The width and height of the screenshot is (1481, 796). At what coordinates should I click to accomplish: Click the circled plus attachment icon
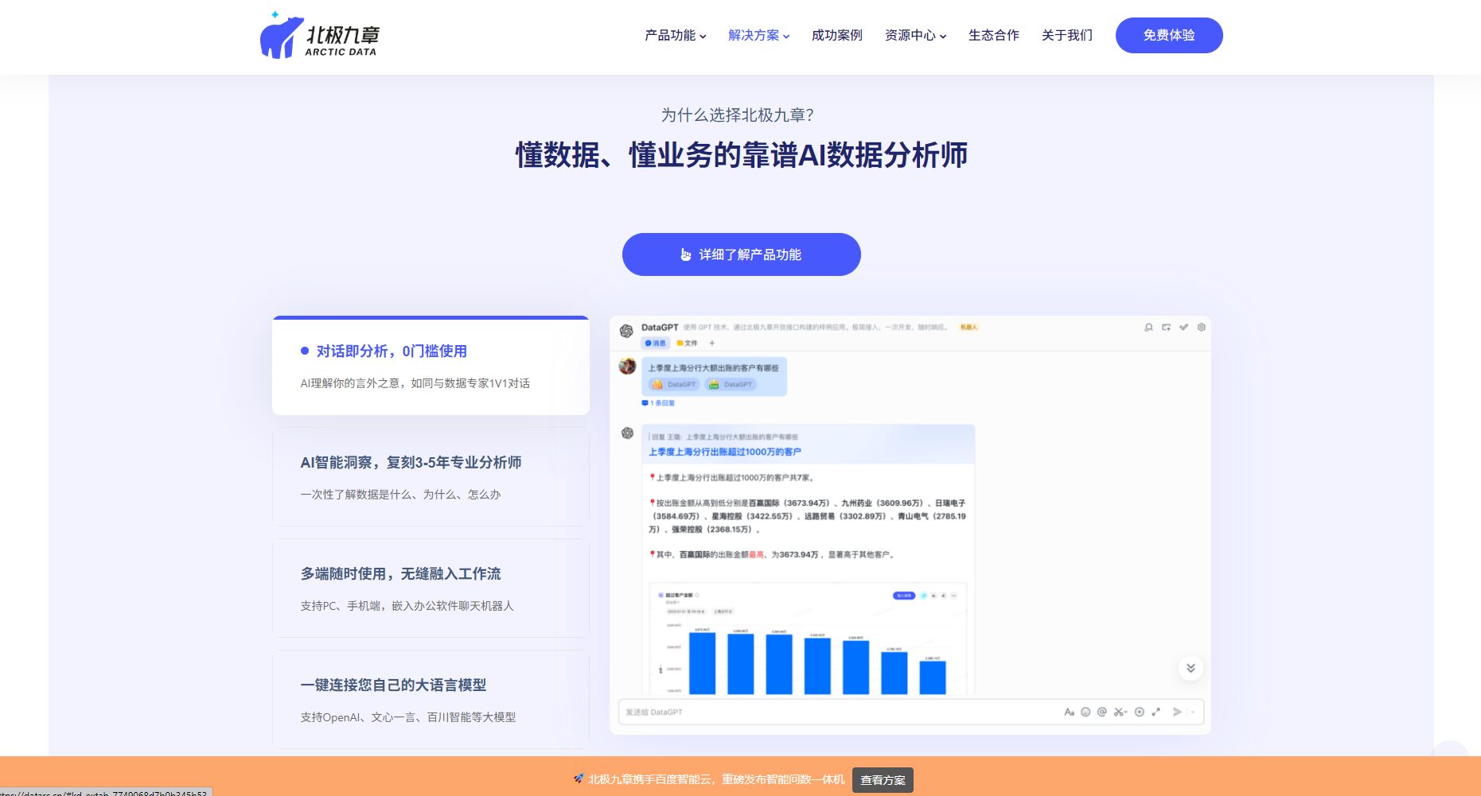(x=1139, y=712)
